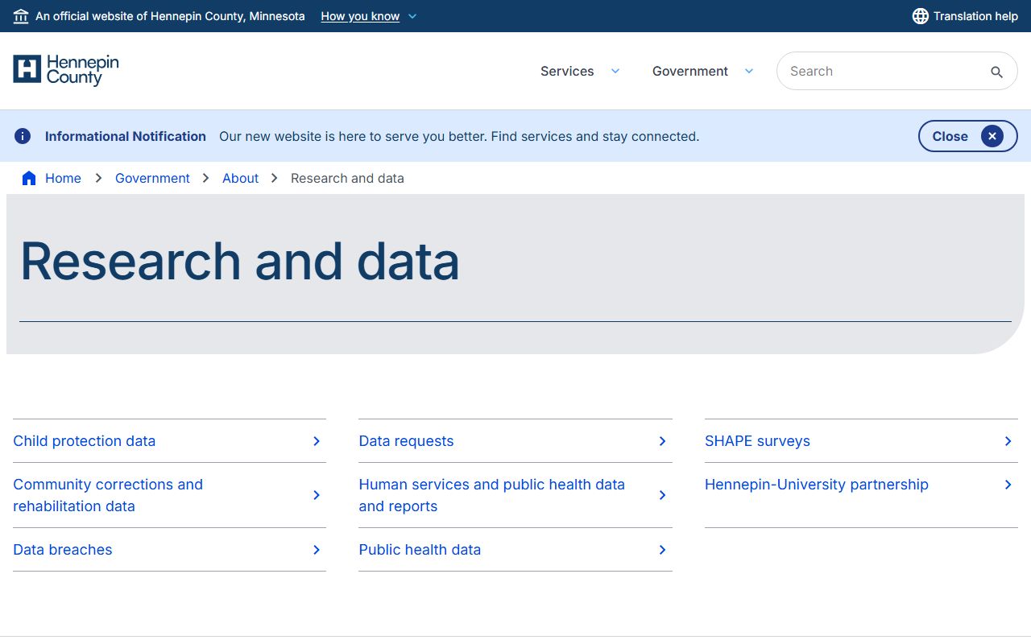
Task: Click the Research and data page heading
Action: click(239, 261)
